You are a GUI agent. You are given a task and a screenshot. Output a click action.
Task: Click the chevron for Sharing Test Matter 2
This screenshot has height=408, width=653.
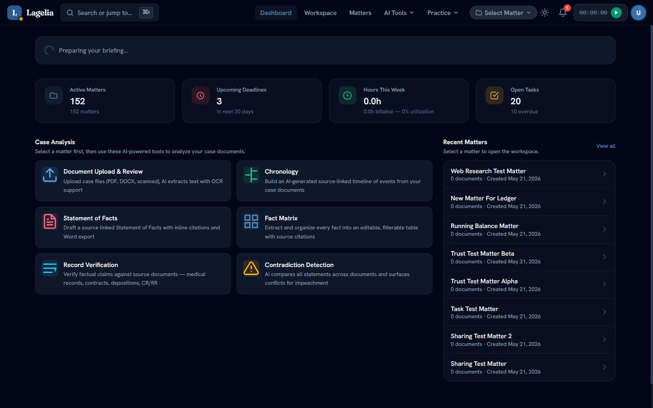point(604,340)
